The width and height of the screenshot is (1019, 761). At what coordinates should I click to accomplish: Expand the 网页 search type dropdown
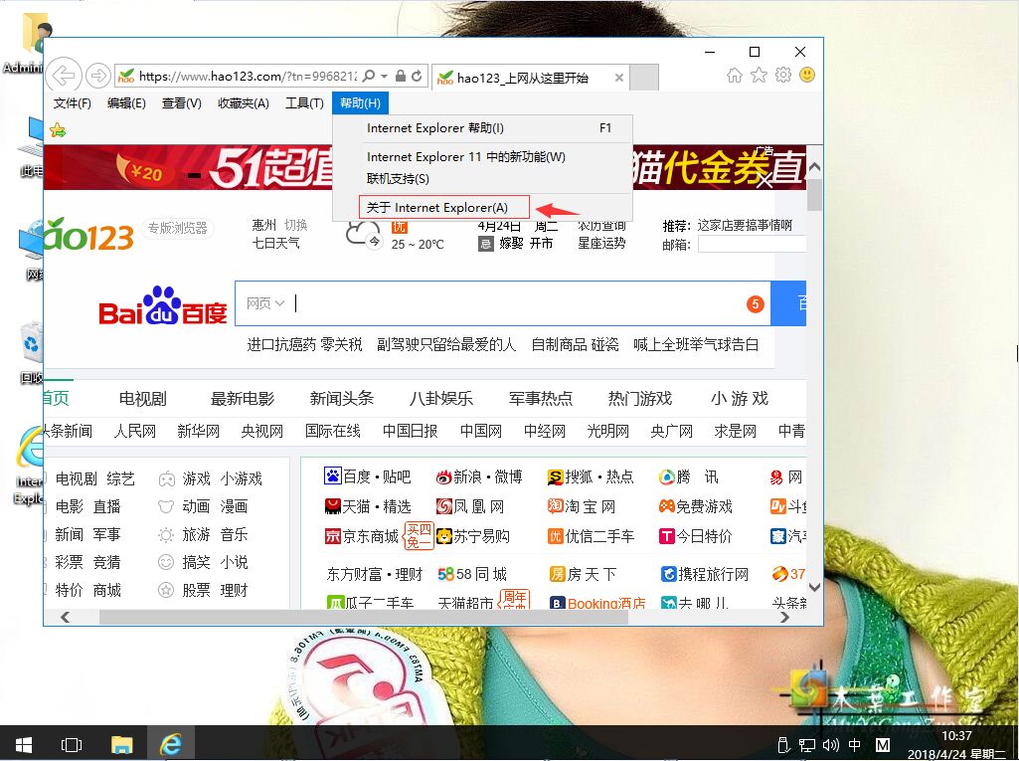(265, 303)
